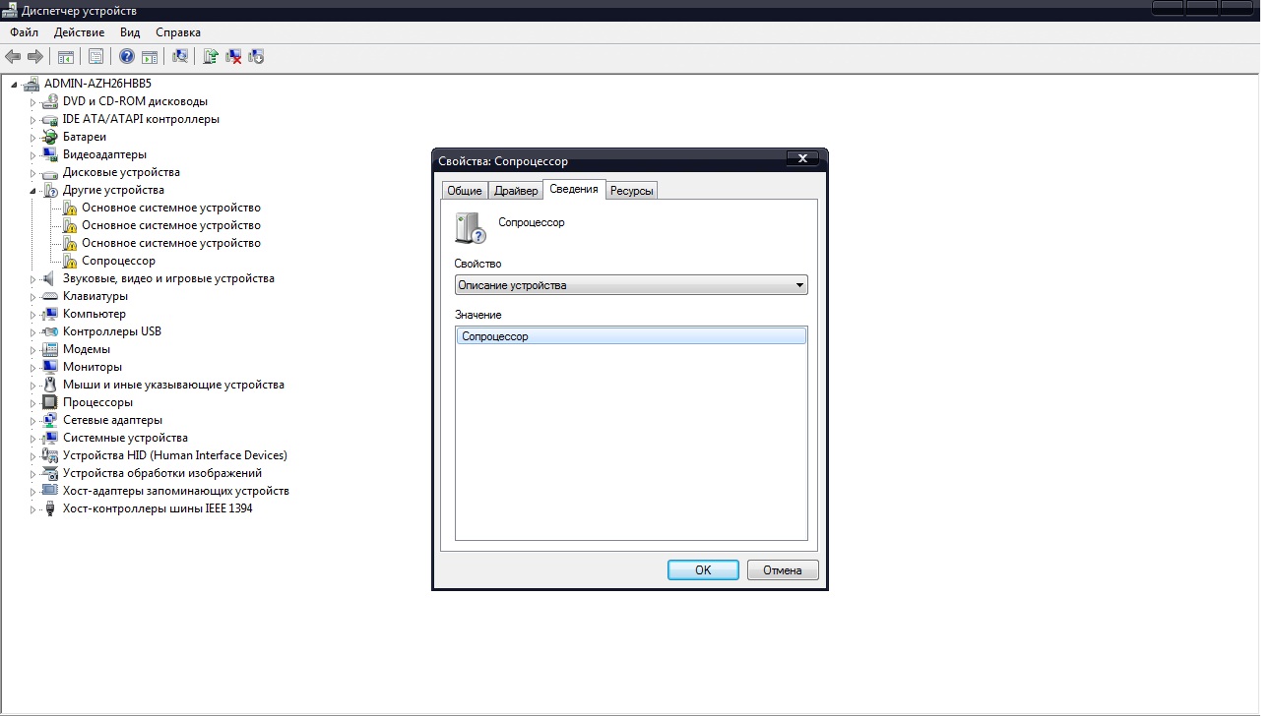Click the Контроллеры USB icon

point(51,331)
